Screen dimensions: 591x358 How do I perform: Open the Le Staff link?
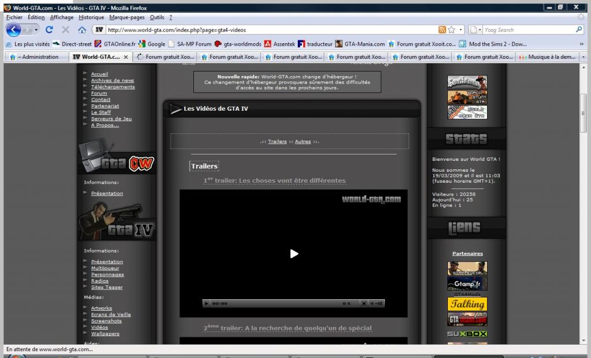pyautogui.click(x=100, y=112)
